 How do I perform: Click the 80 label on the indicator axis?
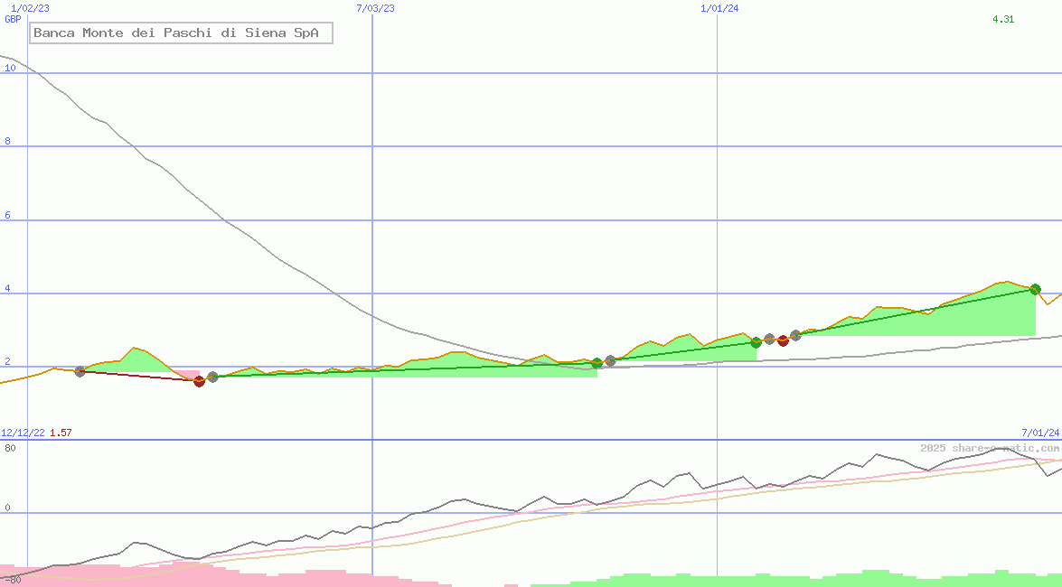click(10, 448)
